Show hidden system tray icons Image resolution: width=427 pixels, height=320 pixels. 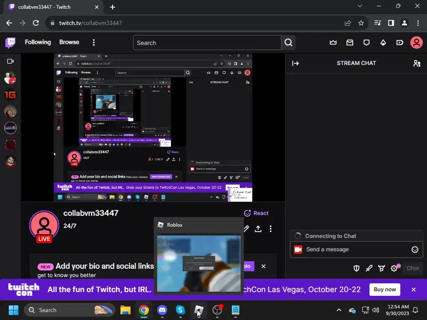(339, 310)
